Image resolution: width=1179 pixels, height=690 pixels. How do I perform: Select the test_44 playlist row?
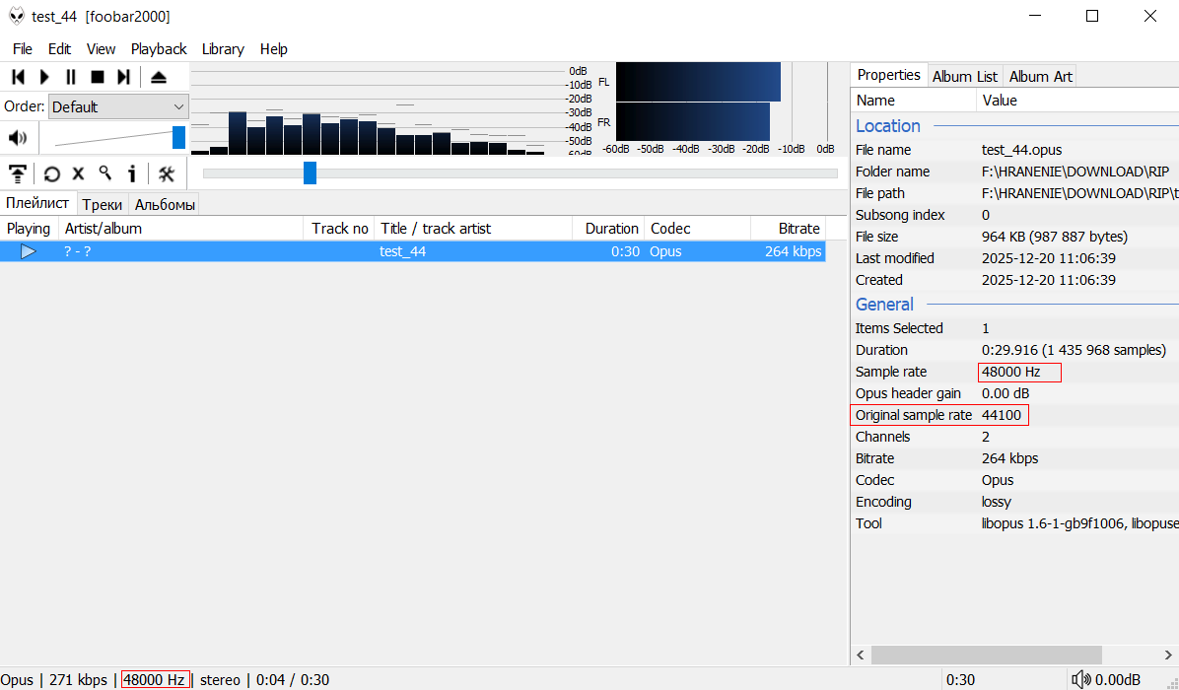pos(412,251)
